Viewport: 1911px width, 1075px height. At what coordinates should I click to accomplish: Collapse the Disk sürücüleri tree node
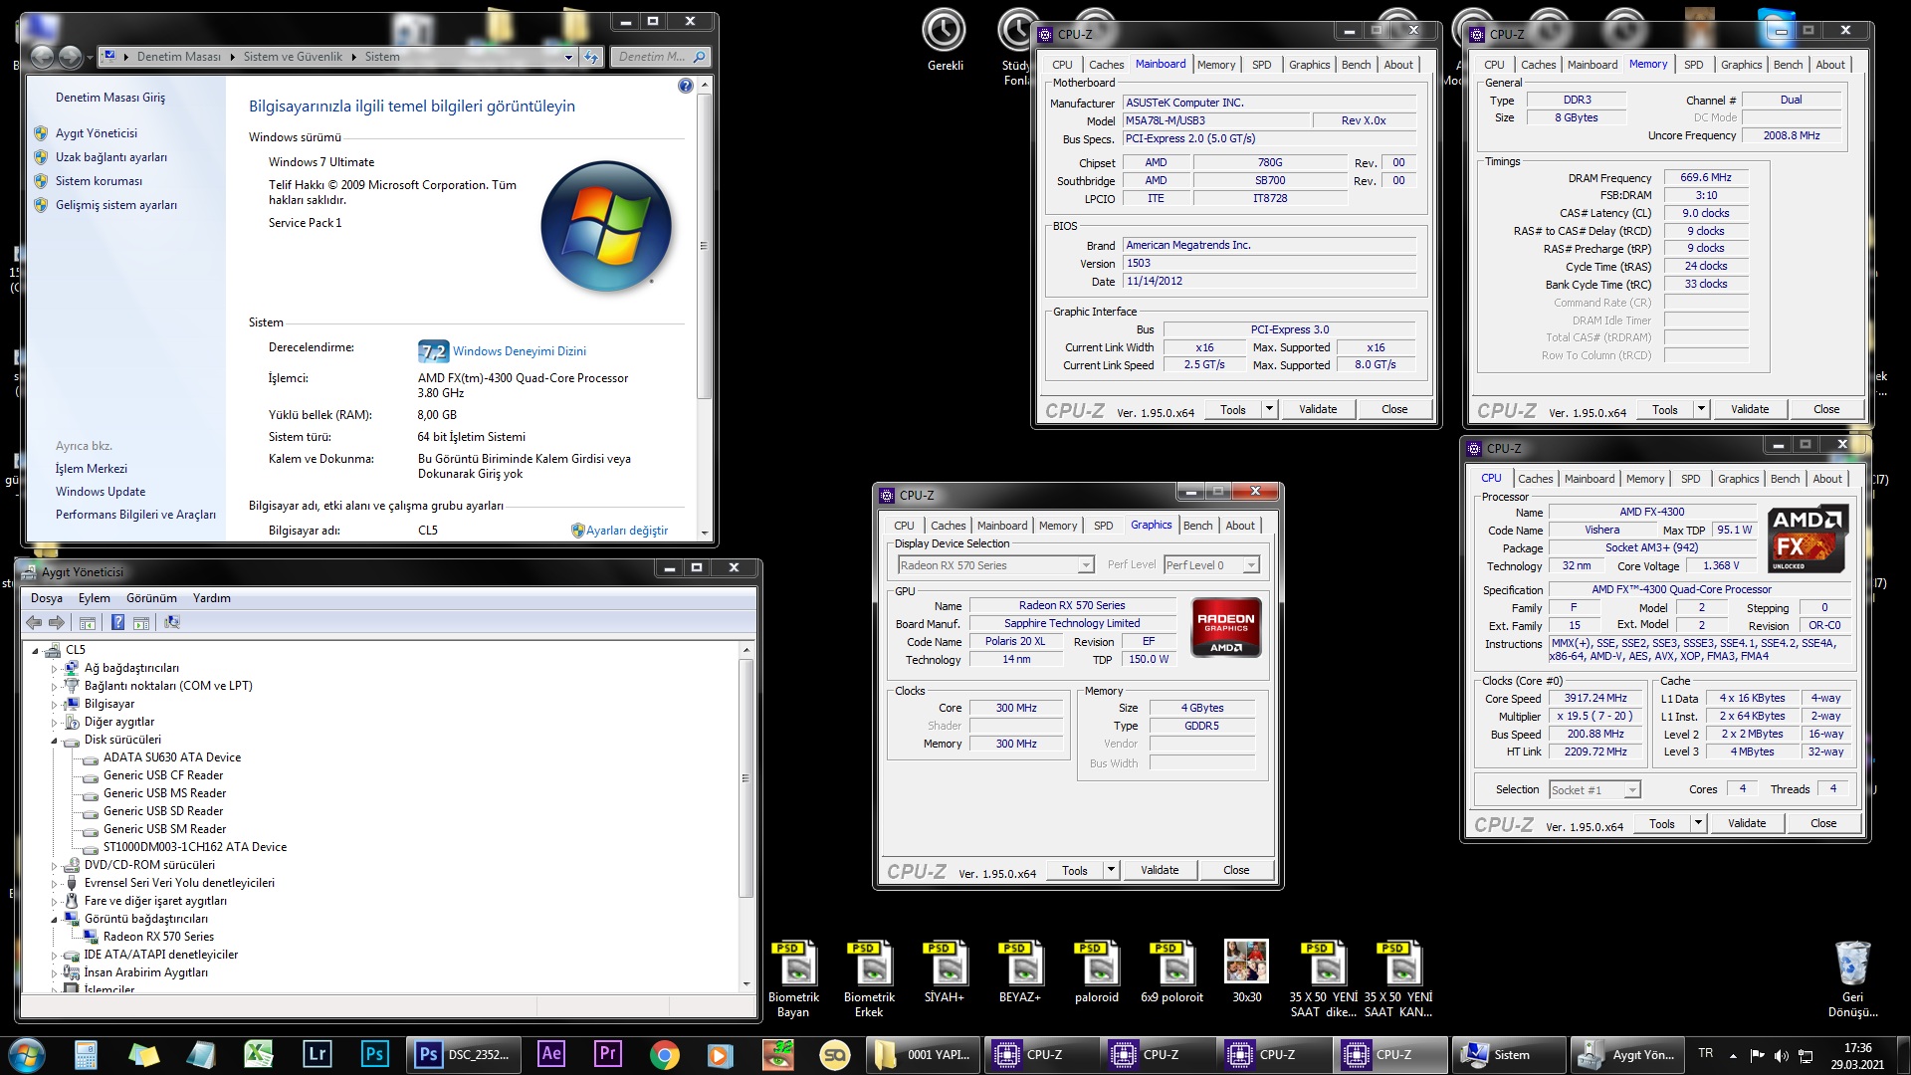[x=55, y=741]
